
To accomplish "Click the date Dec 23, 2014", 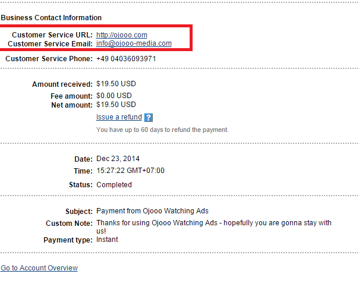I will [118, 159].
